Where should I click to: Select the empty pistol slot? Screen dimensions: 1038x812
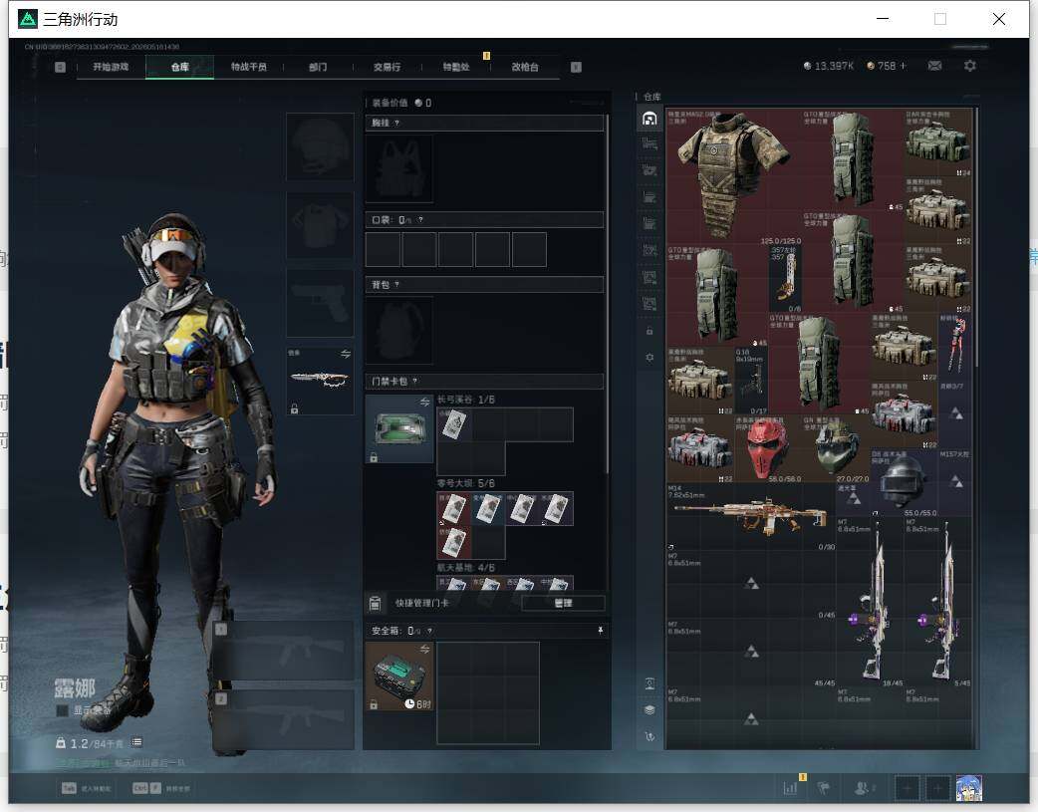coord(320,303)
